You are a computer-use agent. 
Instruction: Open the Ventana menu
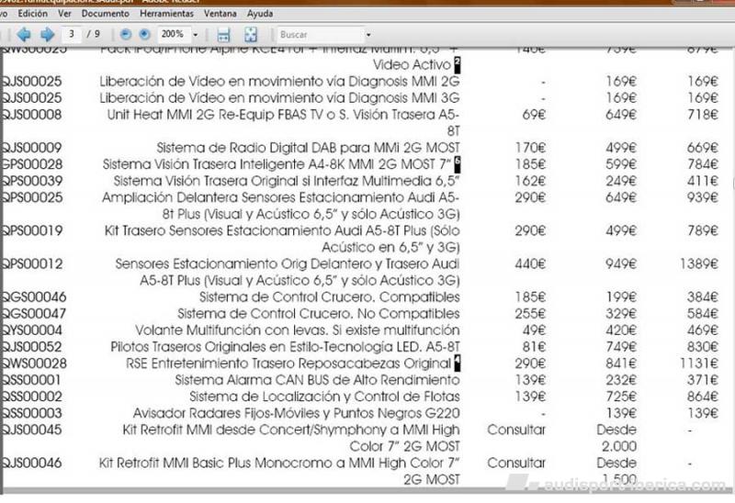[x=220, y=14]
